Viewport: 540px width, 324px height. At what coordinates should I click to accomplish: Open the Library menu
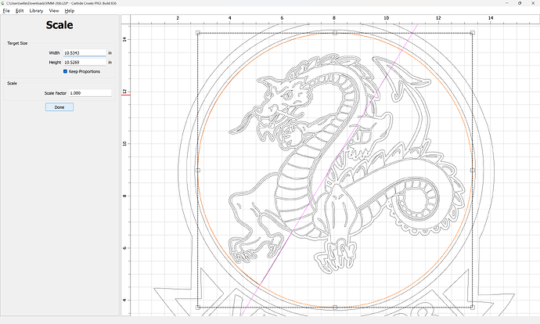coord(36,11)
